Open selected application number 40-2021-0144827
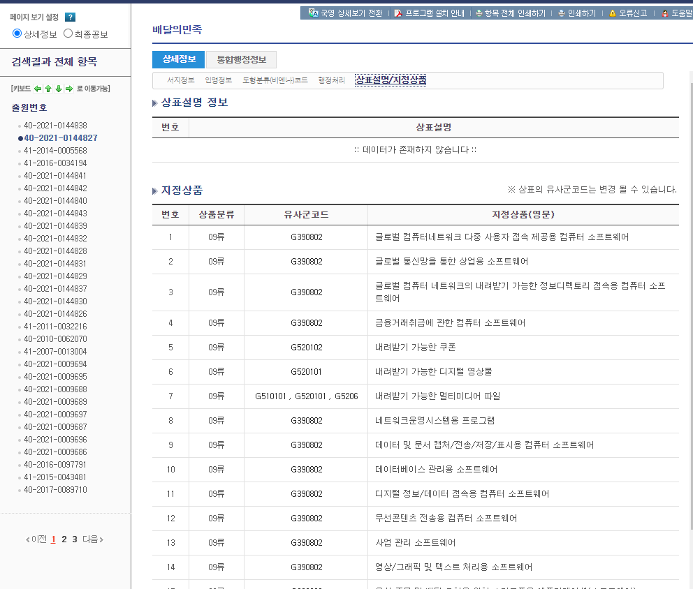This screenshot has width=693, height=589. tap(61, 138)
